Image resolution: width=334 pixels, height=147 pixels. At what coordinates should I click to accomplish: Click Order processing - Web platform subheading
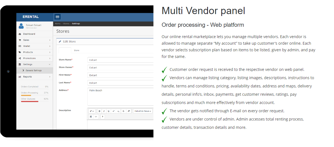(203, 25)
